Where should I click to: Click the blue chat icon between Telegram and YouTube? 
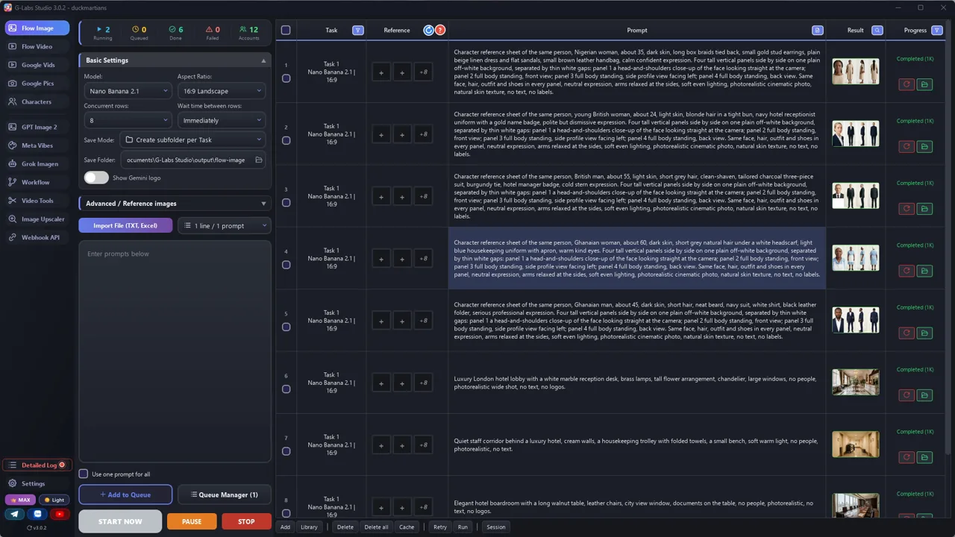[38, 514]
